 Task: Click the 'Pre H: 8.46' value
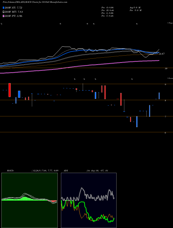click(108, 10)
